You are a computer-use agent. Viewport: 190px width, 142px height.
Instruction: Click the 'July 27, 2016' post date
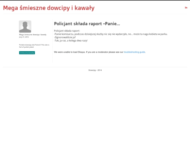pos(24,37)
